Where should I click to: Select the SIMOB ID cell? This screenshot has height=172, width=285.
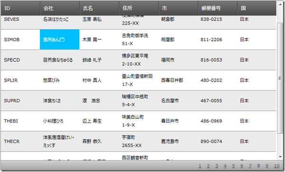[20, 39]
